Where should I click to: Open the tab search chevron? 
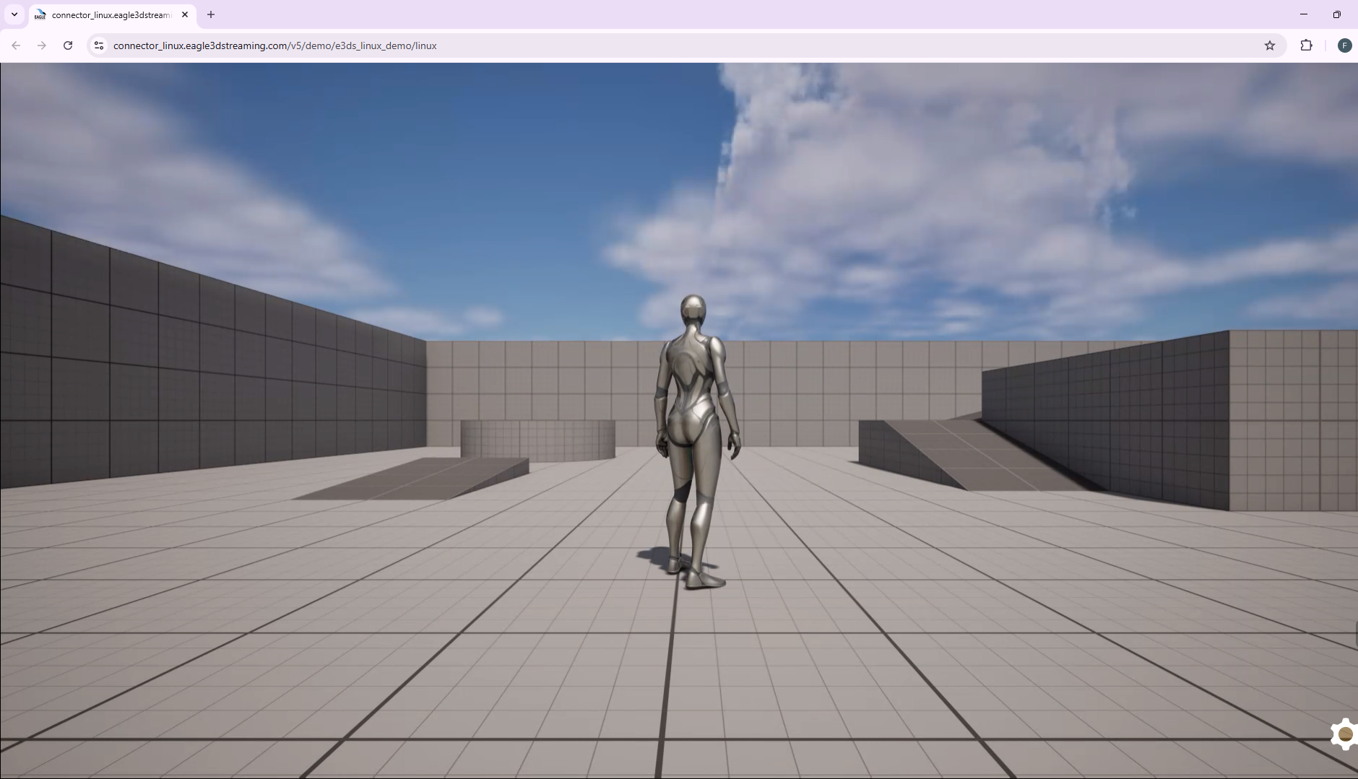[x=13, y=14]
